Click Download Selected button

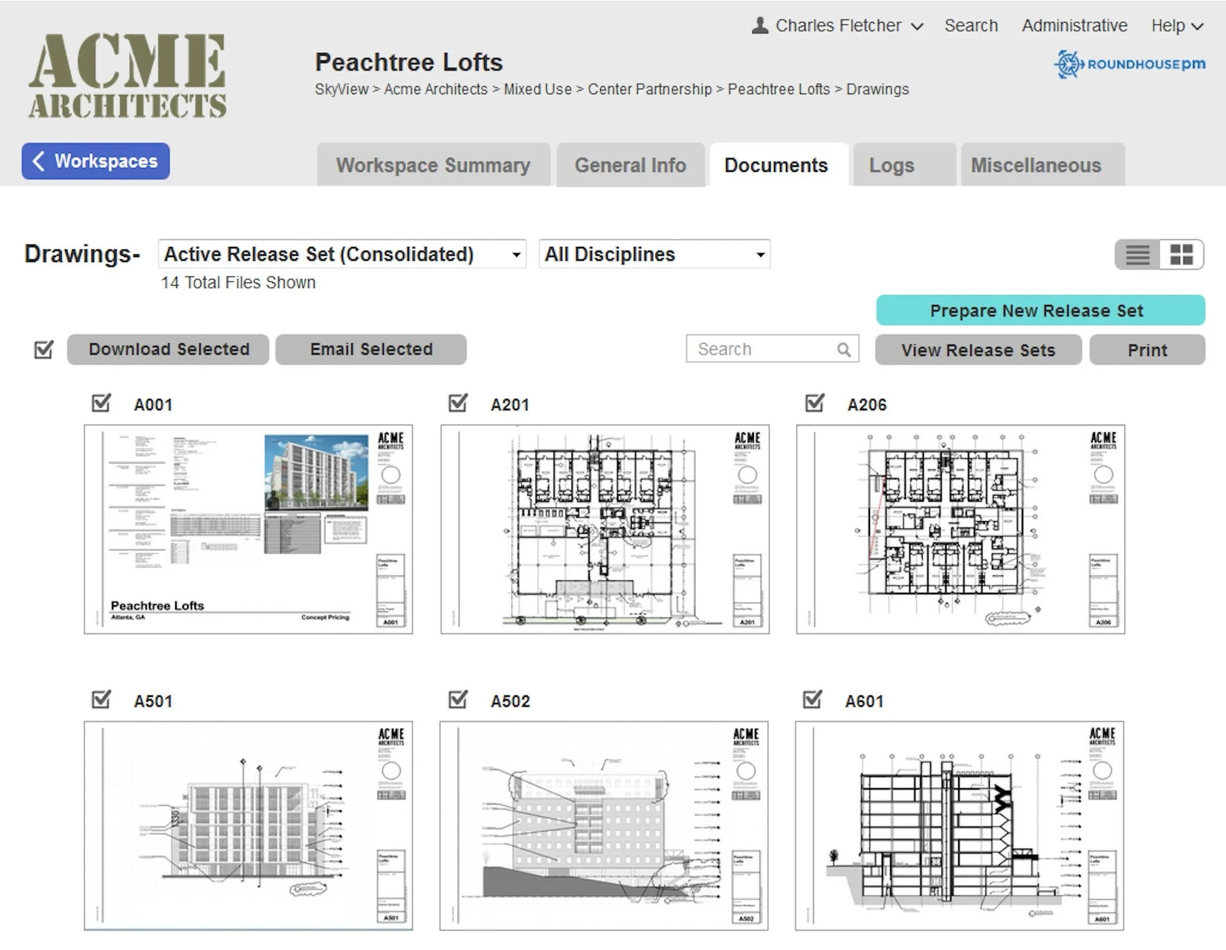tap(168, 349)
